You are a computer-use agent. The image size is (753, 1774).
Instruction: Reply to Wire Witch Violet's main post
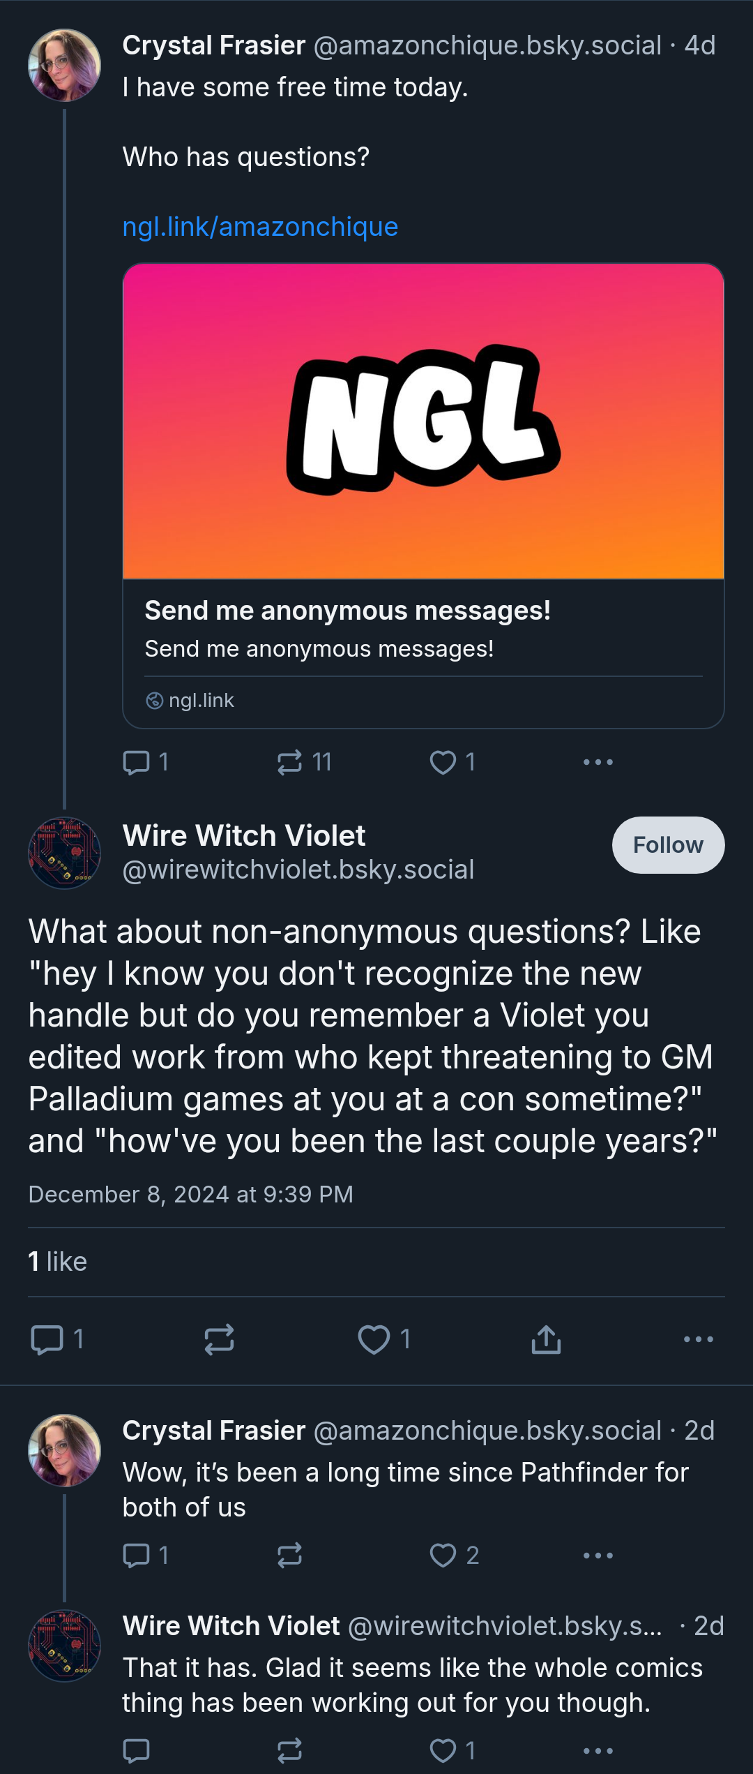click(58, 1339)
